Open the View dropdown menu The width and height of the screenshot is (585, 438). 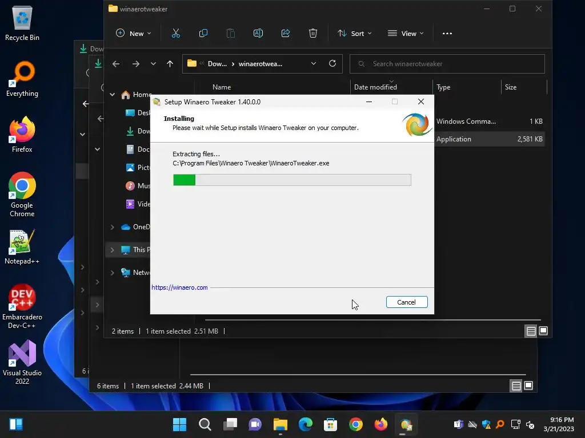click(406, 34)
